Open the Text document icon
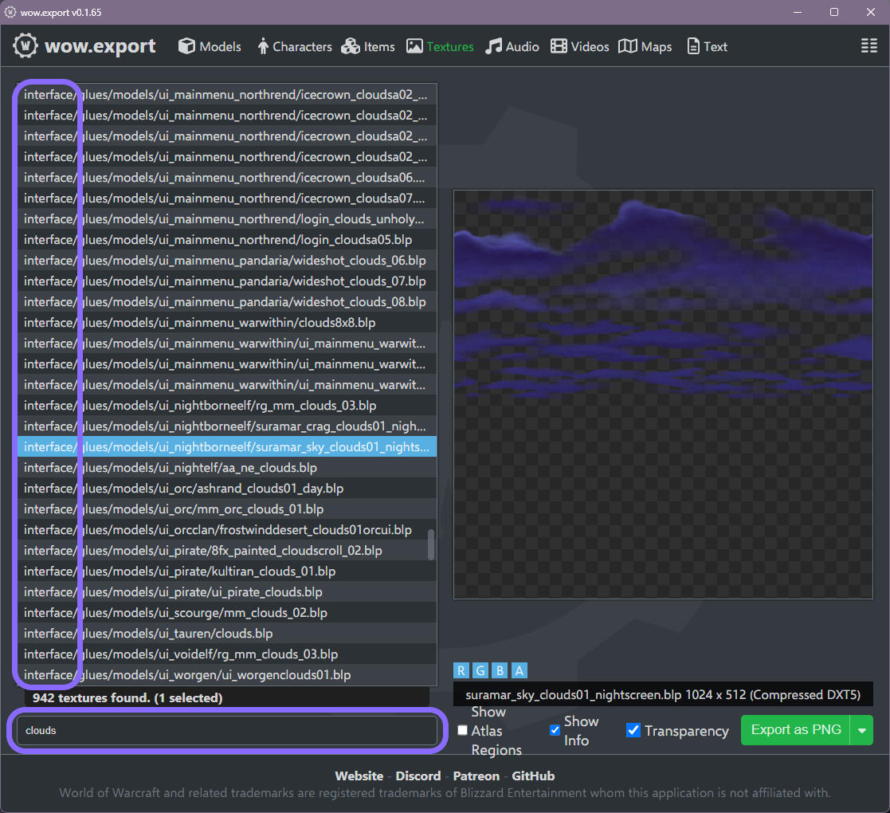This screenshot has width=890, height=813. pos(693,47)
